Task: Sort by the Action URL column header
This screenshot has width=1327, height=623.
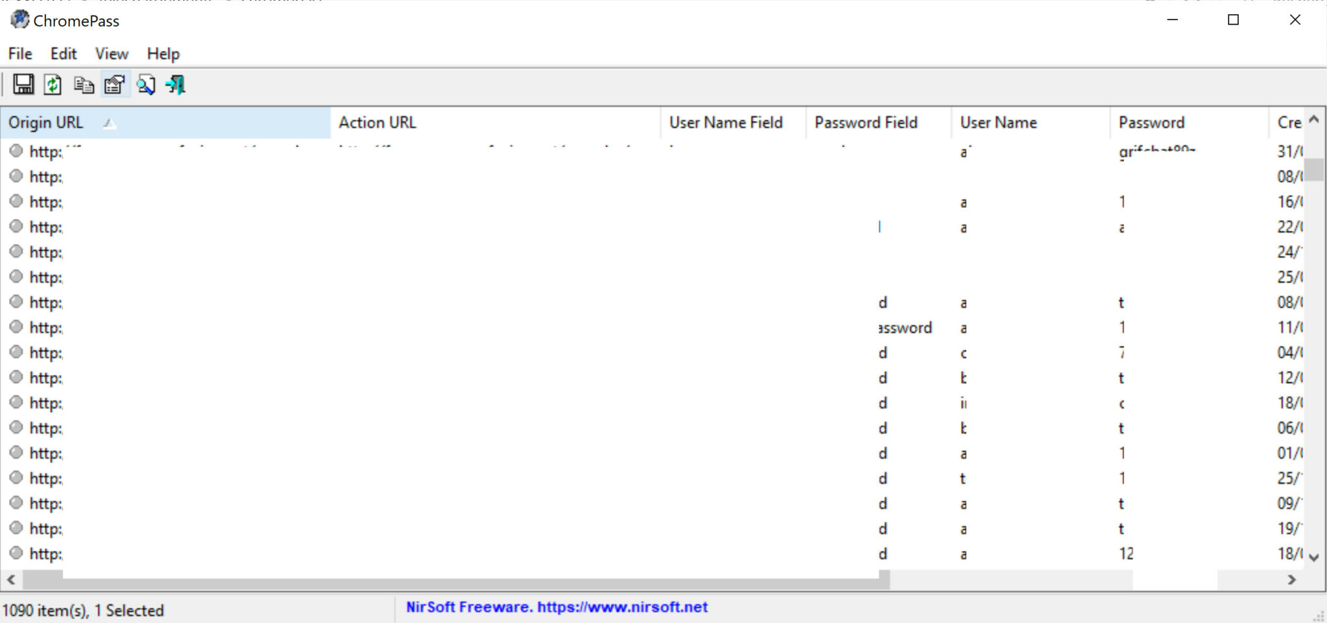Action: pos(496,122)
